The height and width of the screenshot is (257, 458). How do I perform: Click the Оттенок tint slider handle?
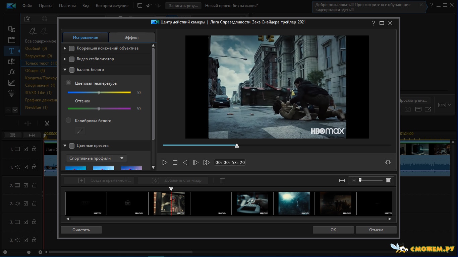point(99,109)
